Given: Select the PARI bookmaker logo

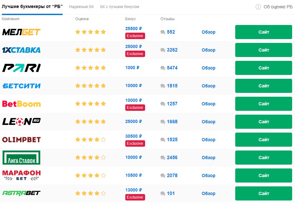Looking at the screenshot, I should (x=21, y=68).
